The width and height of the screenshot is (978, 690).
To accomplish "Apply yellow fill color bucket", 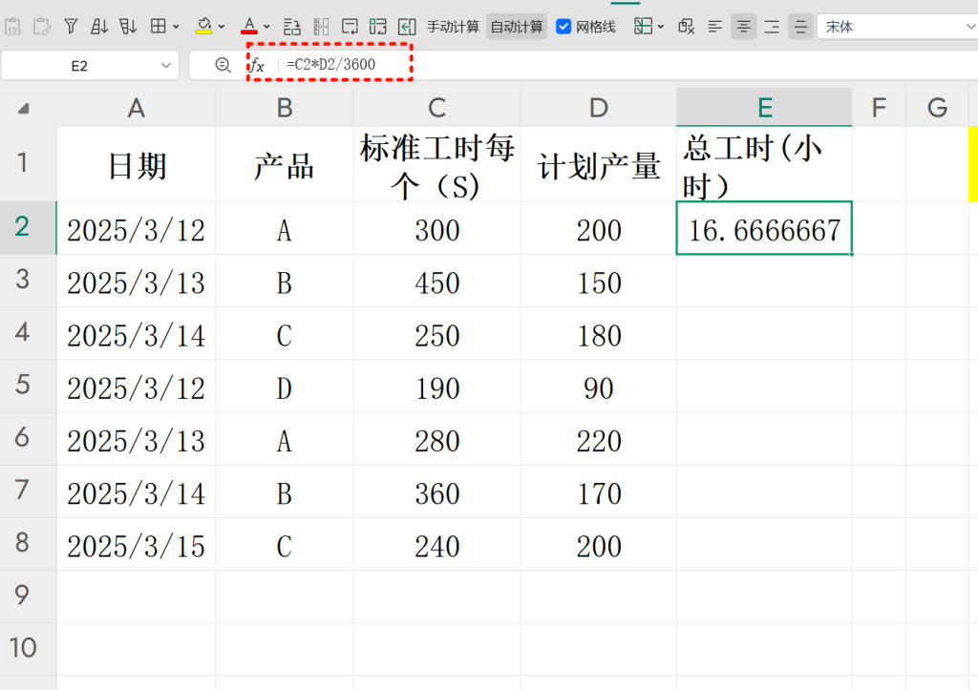I will pyautogui.click(x=203, y=26).
